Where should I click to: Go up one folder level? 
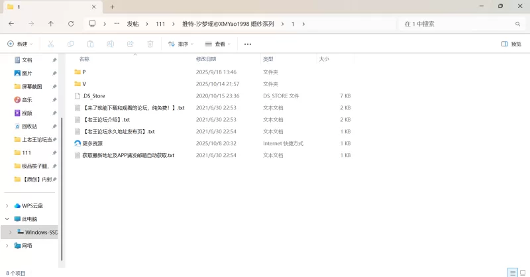(x=51, y=23)
